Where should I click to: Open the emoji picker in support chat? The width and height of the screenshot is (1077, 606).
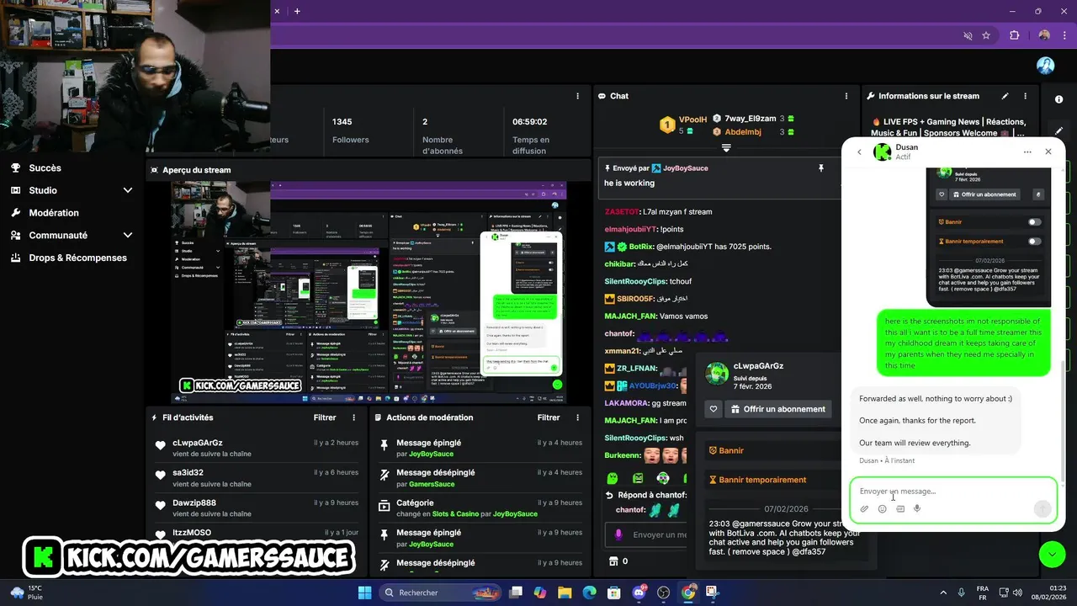882,508
